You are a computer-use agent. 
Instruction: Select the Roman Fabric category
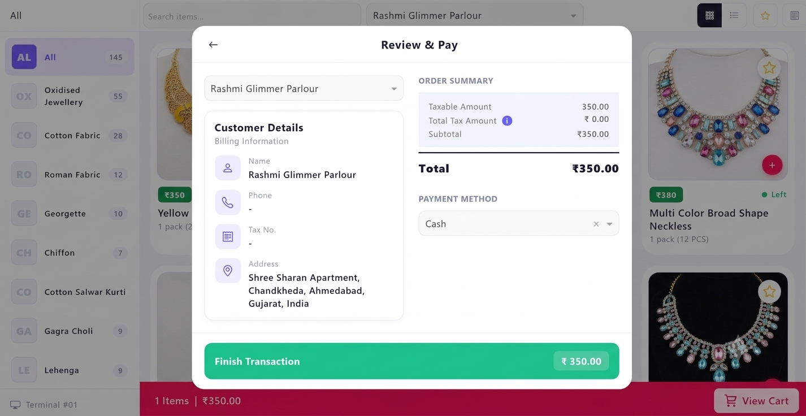click(70, 175)
